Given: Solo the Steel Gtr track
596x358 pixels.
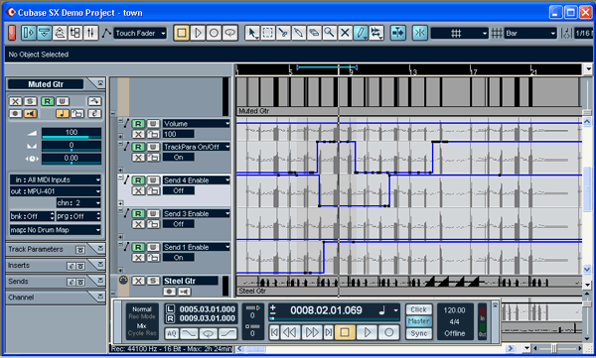Looking at the screenshot, I should [x=153, y=281].
